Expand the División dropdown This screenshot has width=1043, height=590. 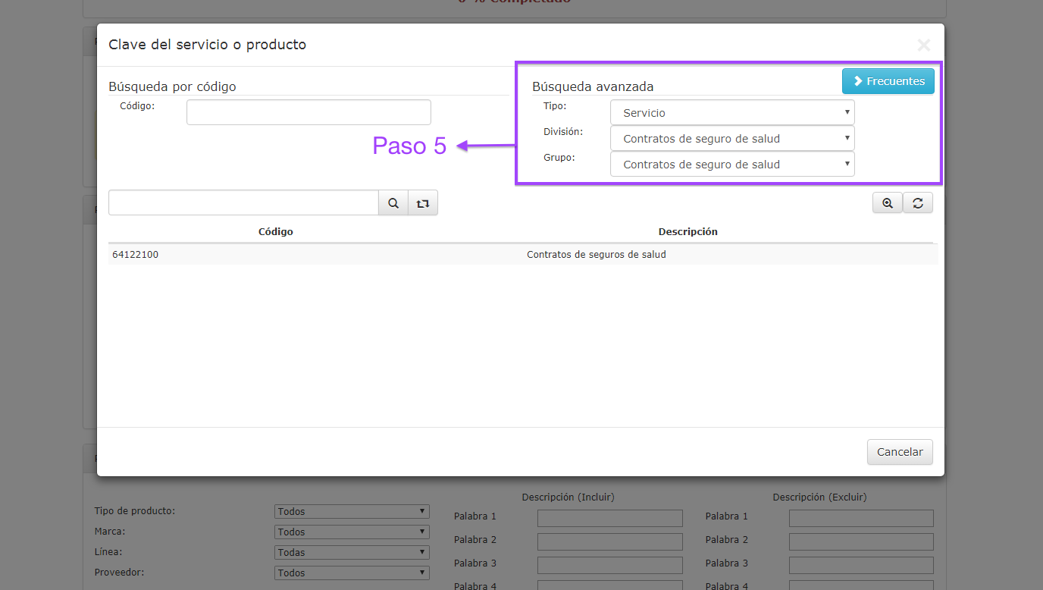coord(731,139)
